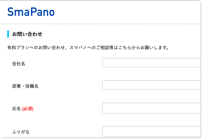Click the 氏名 label text

tap(16, 109)
